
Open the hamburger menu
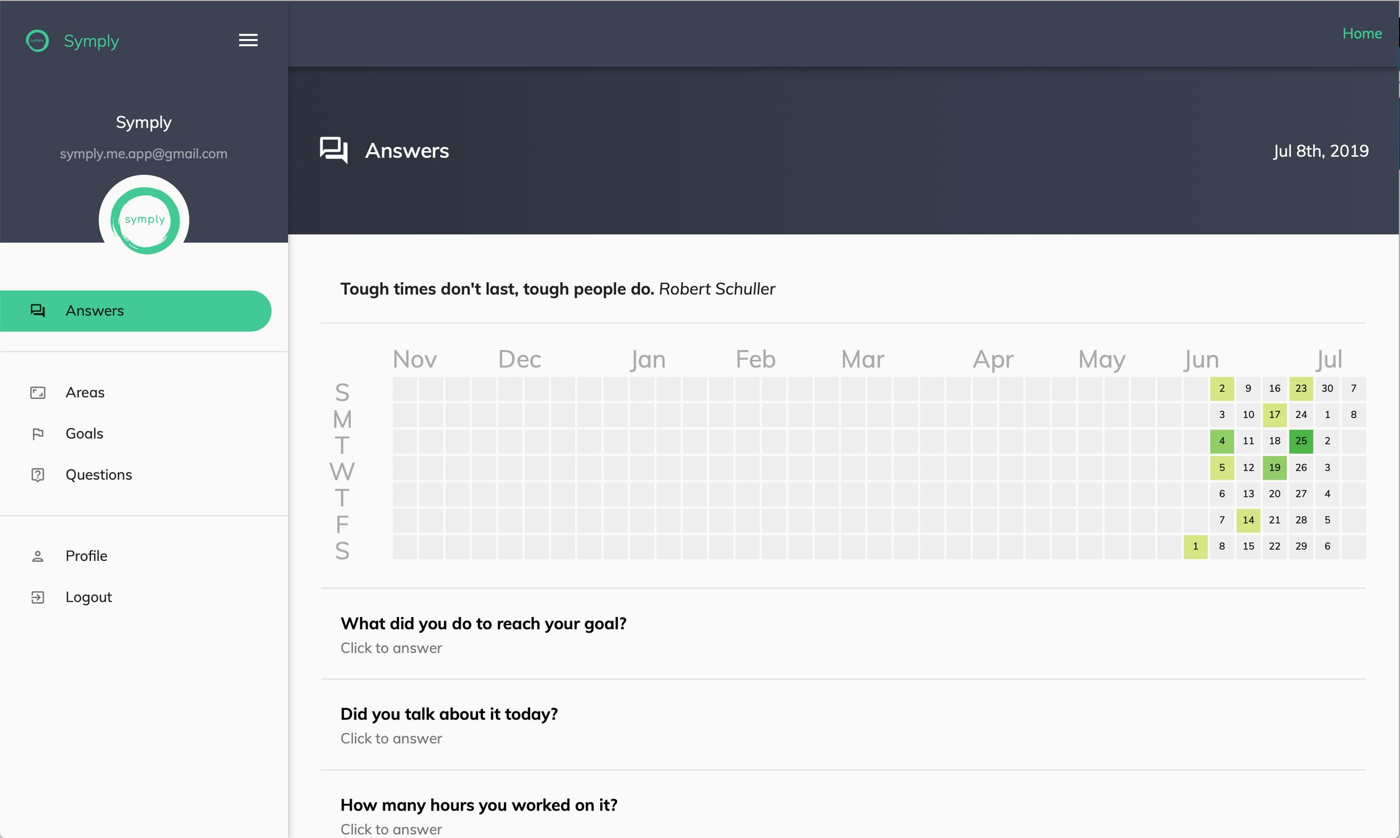click(x=248, y=40)
